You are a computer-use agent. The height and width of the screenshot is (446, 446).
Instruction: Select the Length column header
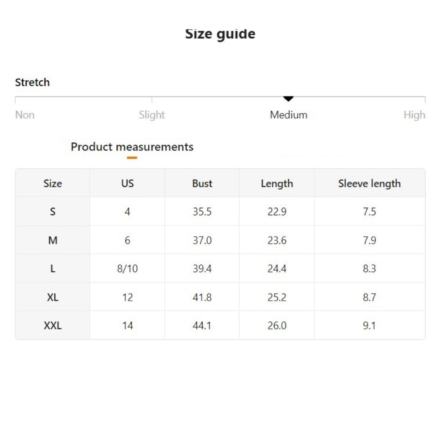click(x=277, y=184)
